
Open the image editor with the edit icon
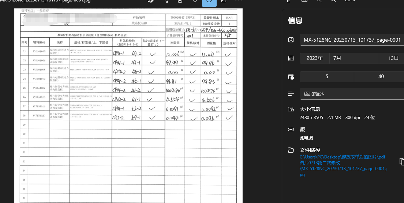(x=150, y=1)
